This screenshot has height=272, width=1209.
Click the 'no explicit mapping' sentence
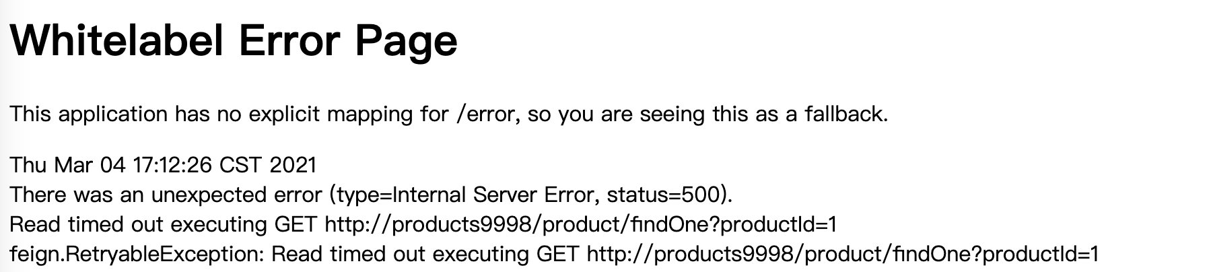click(449, 114)
